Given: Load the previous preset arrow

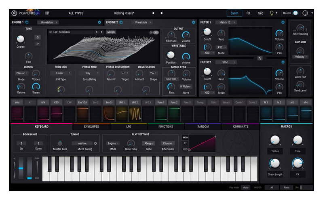Looking at the screenshot, I should (x=153, y=13).
